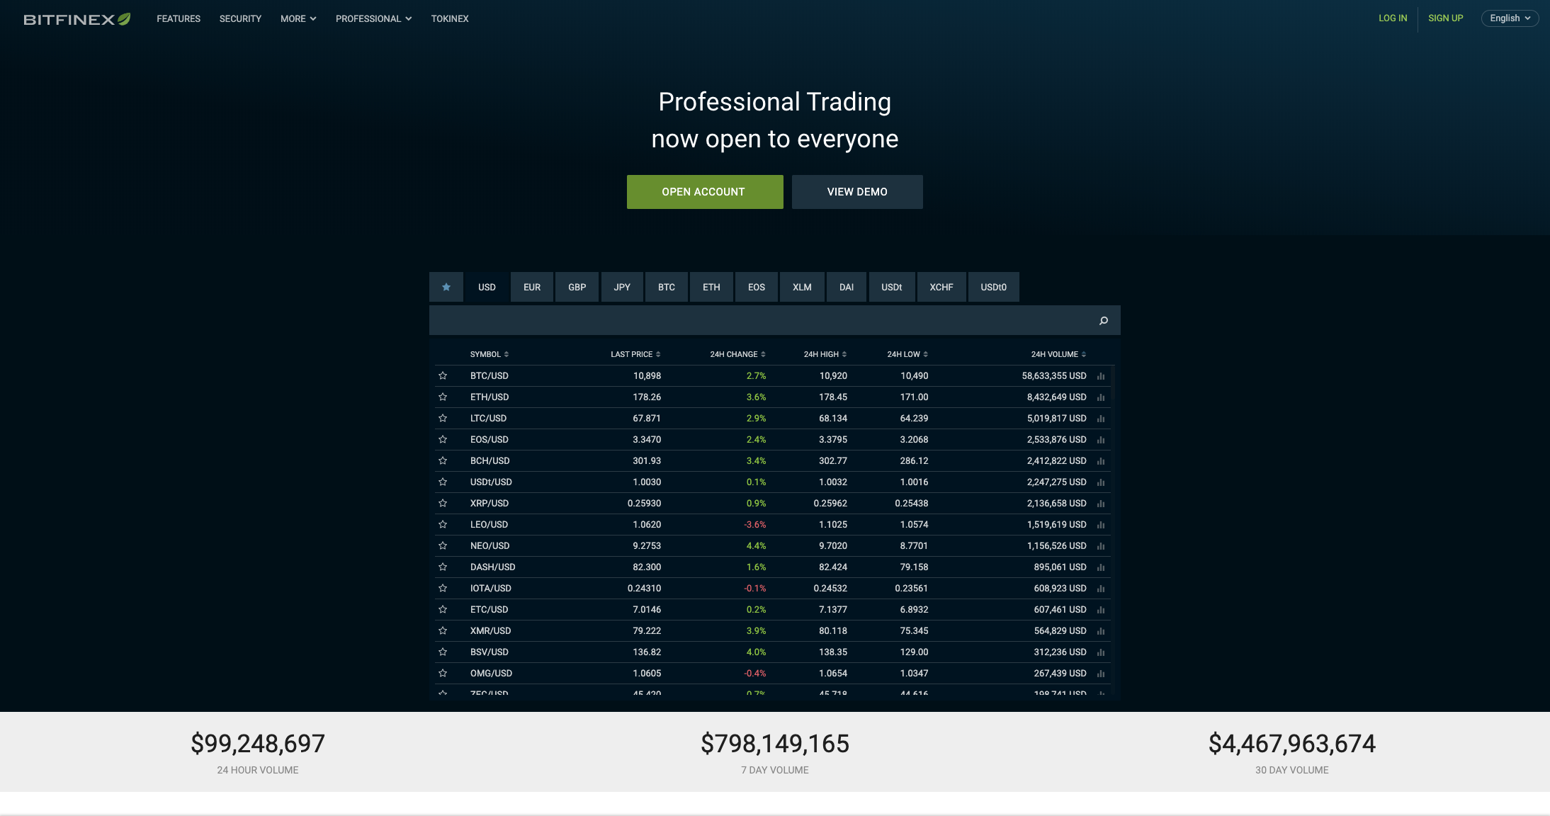Expand the PROFESSIONAL navigation dropdown
This screenshot has width=1550, height=816.
point(373,19)
